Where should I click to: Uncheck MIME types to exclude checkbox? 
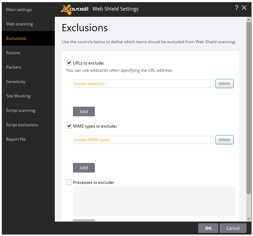click(69, 126)
